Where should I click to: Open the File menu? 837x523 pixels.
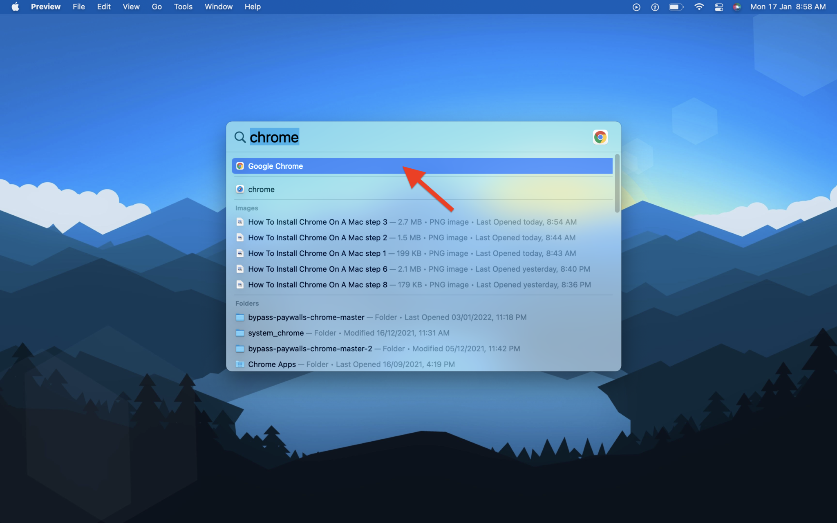pos(79,7)
